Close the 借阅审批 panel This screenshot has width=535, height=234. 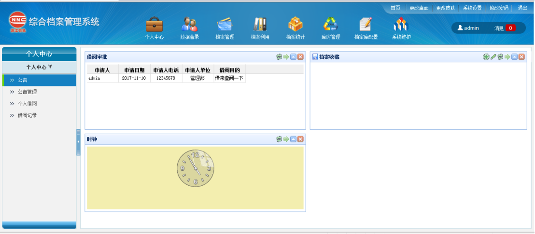coord(300,57)
